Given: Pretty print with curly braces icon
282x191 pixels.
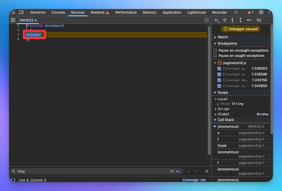Looking at the screenshot, I should coord(13,180).
